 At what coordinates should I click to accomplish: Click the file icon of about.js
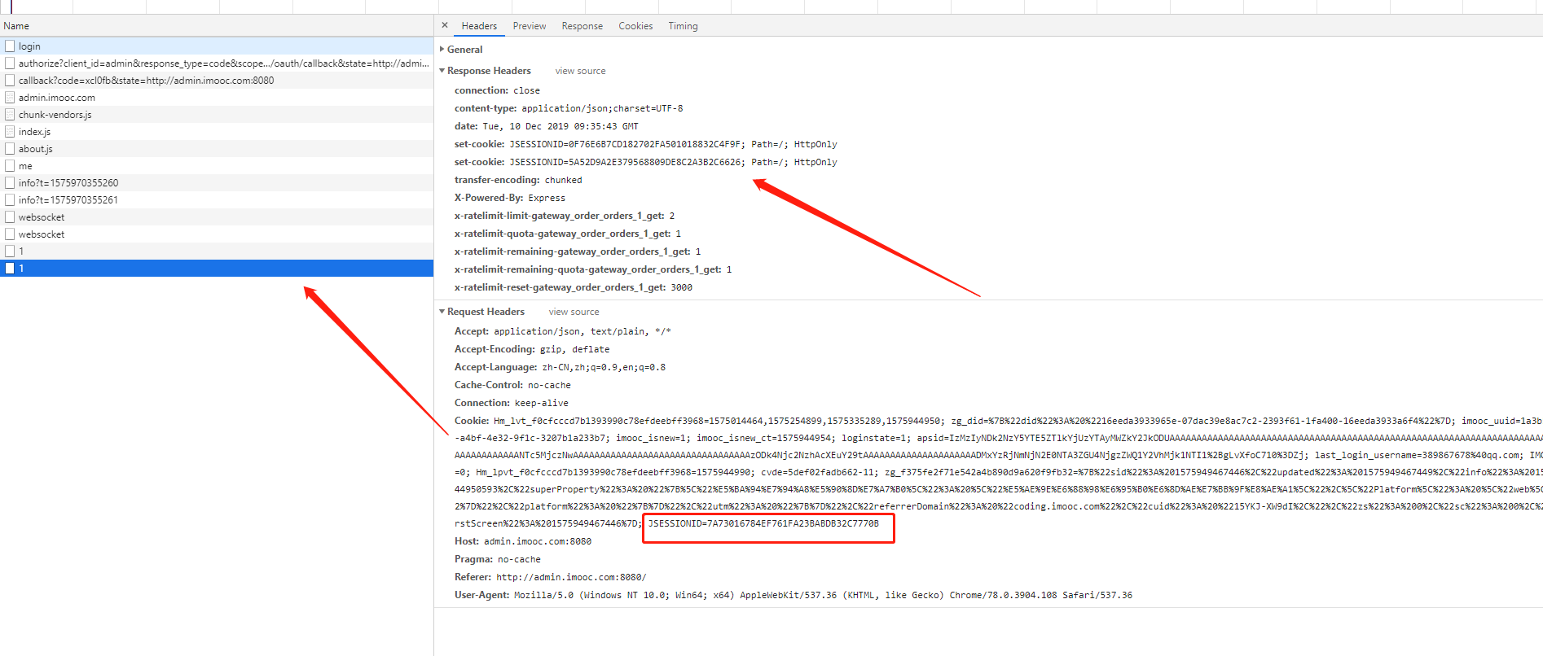[x=10, y=149]
